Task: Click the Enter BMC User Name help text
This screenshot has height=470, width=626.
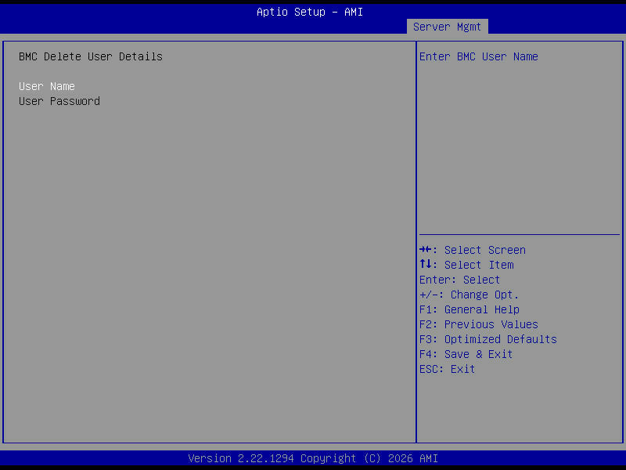Action: (479, 56)
